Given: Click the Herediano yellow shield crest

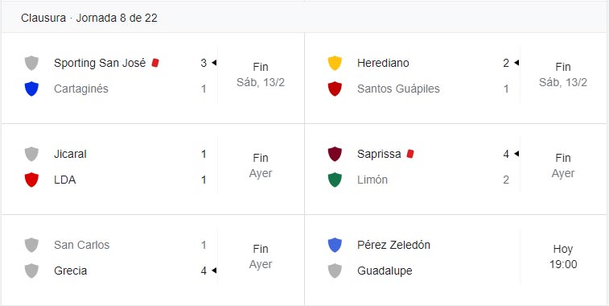Looking at the screenshot, I should point(335,63).
